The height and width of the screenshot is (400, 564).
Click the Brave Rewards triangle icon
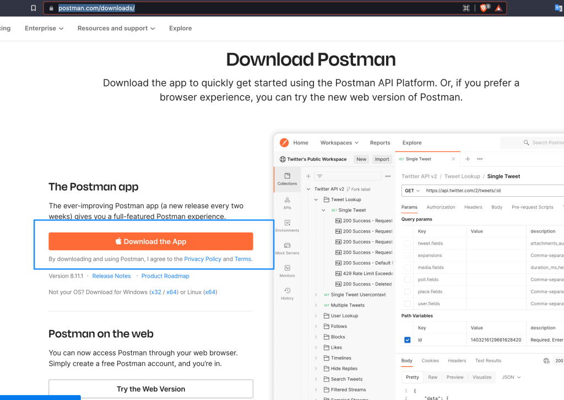pyautogui.click(x=498, y=8)
